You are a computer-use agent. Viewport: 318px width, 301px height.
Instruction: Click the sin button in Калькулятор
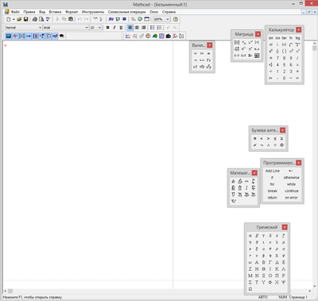point(271,38)
